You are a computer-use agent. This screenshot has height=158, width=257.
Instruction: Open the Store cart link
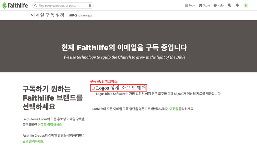point(204,5)
